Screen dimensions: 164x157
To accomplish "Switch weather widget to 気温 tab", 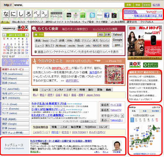I will click(145, 111).
